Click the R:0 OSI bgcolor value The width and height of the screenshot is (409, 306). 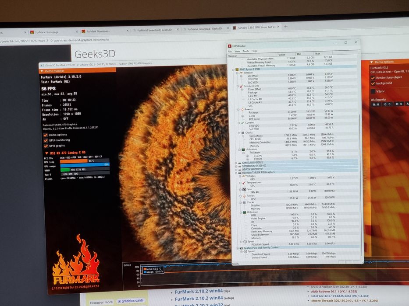click(376, 104)
